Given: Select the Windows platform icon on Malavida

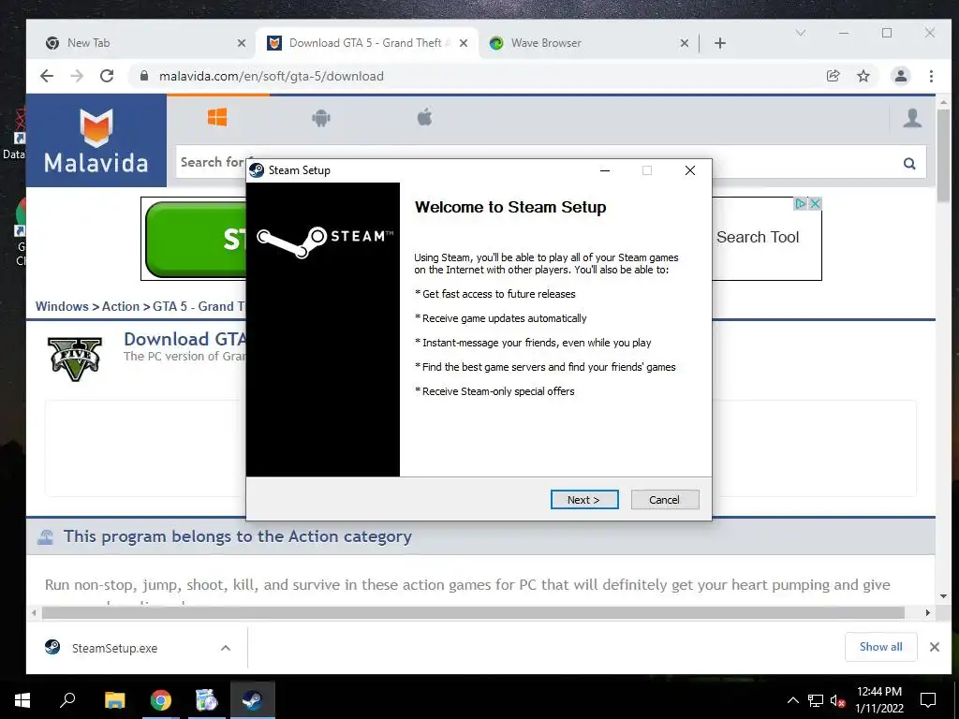Looking at the screenshot, I should pyautogui.click(x=217, y=117).
